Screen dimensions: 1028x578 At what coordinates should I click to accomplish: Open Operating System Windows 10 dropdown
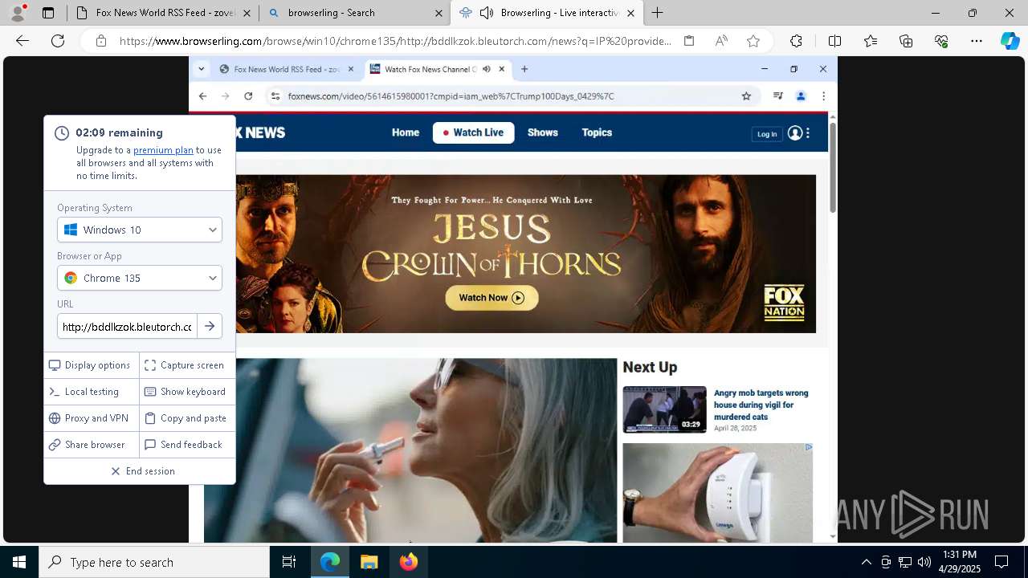point(140,230)
